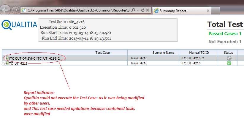The height and width of the screenshot is (119, 244).
Task: Close the Summary Report tab
Action: coord(208,11)
